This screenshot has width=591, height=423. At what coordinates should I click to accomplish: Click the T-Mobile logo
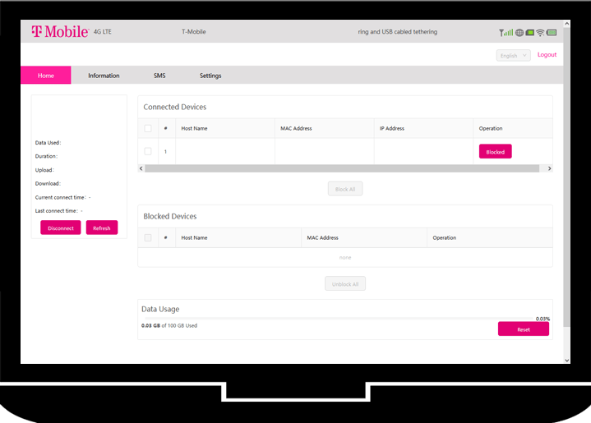(x=59, y=32)
